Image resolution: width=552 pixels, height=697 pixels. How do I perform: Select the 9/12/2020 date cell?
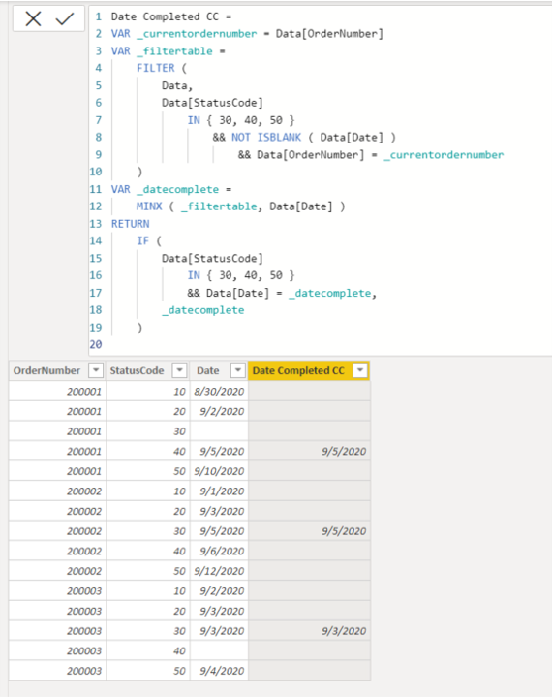(219, 571)
